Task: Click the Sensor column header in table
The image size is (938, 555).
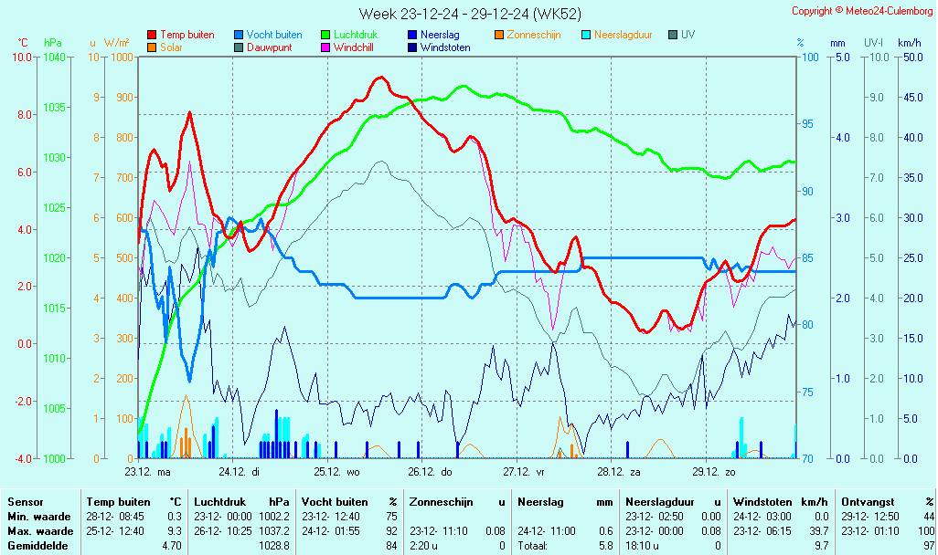Action: tap(26, 502)
